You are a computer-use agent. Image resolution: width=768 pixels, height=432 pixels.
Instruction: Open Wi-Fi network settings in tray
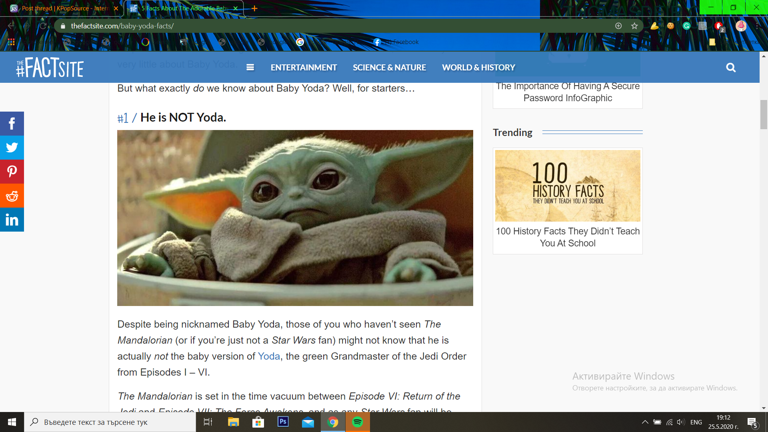[669, 422]
